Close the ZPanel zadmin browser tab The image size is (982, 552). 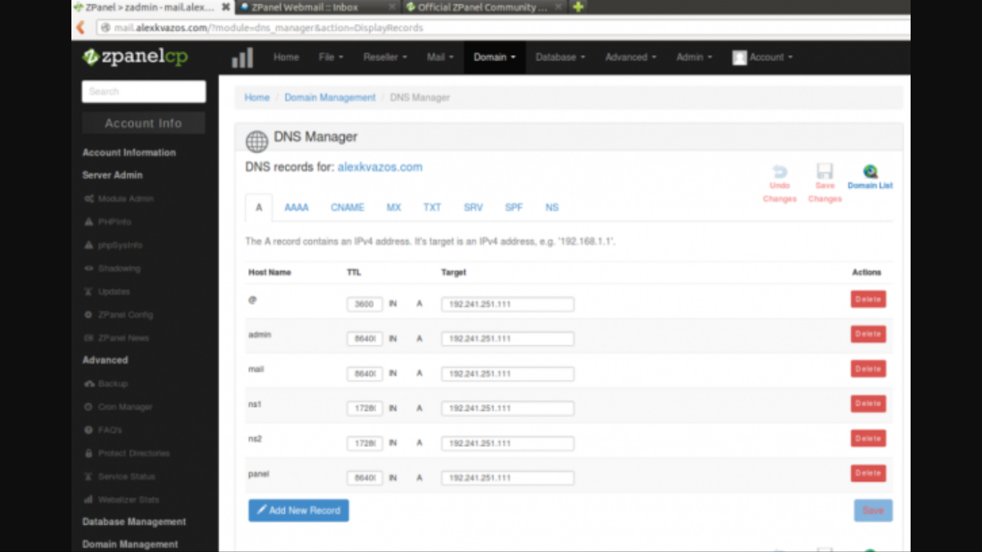pos(225,7)
